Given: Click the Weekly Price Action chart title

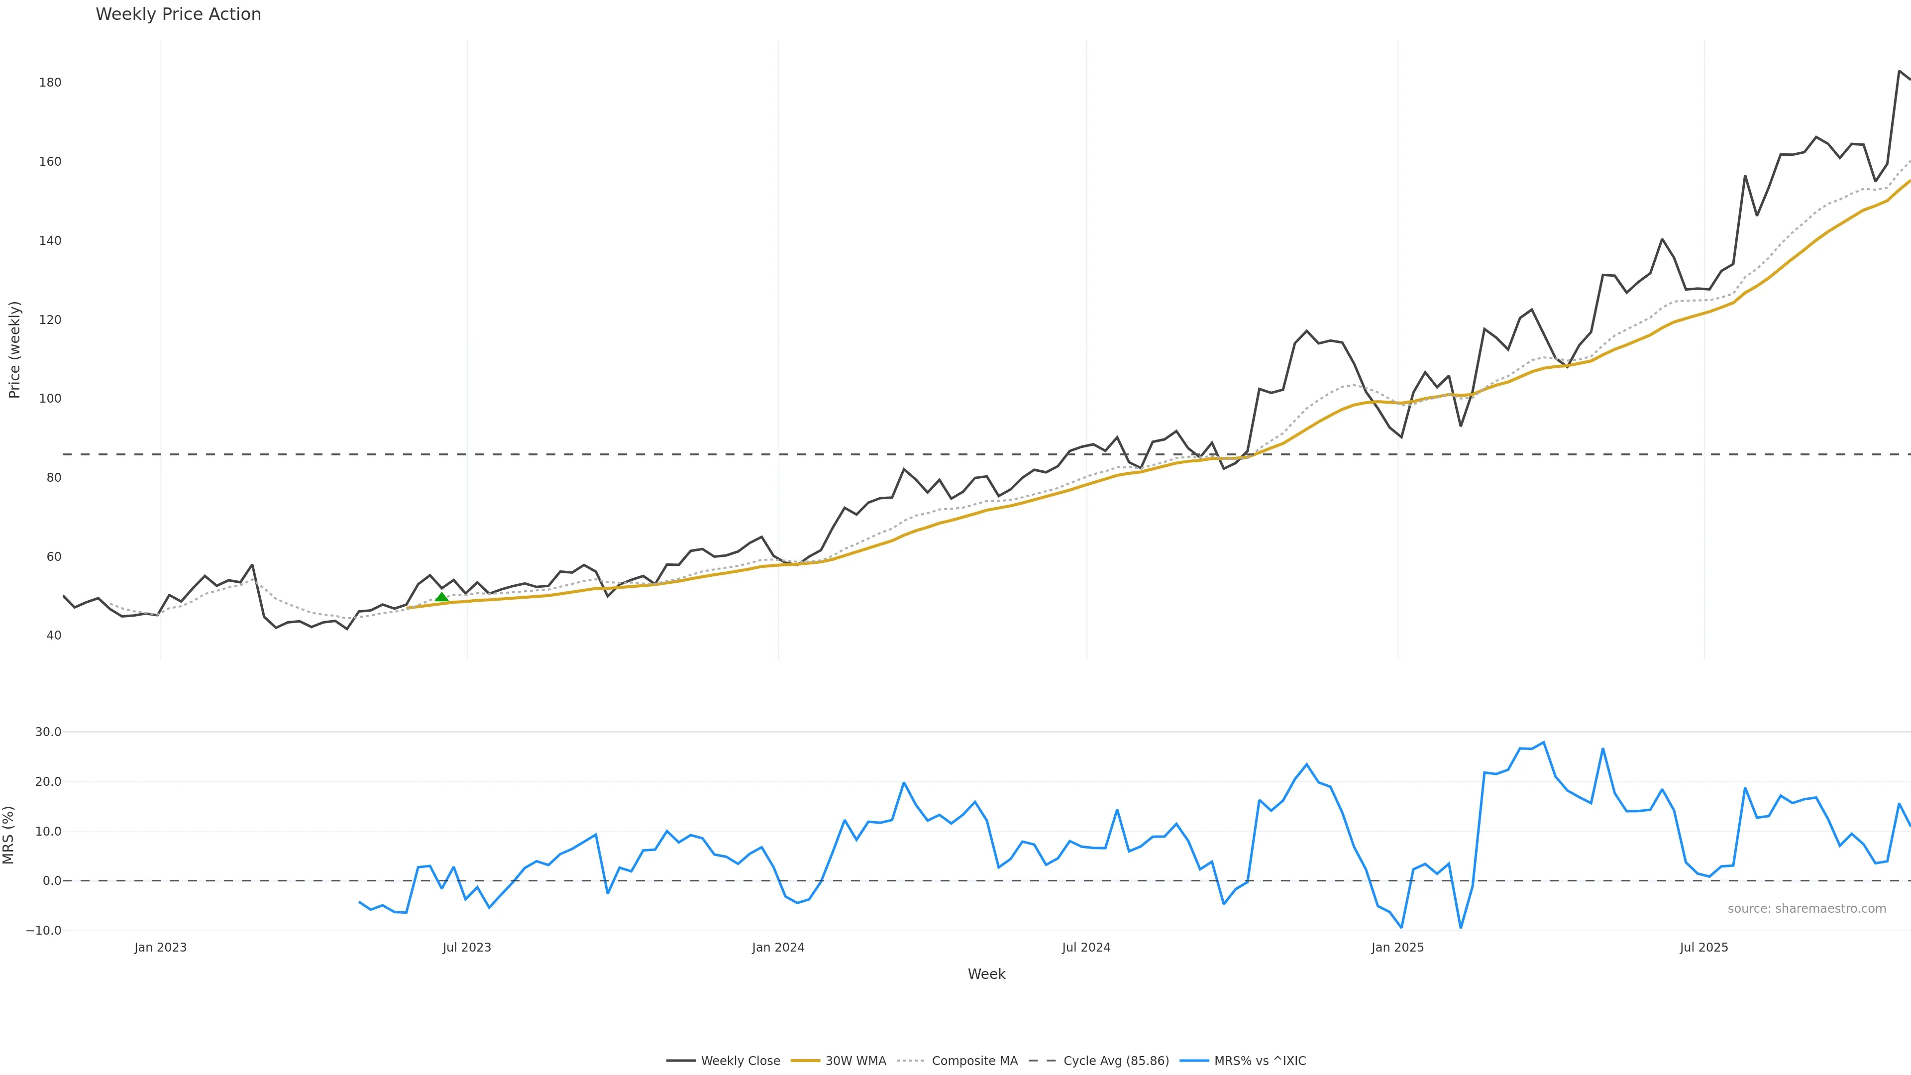Looking at the screenshot, I should (x=178, y=14).
